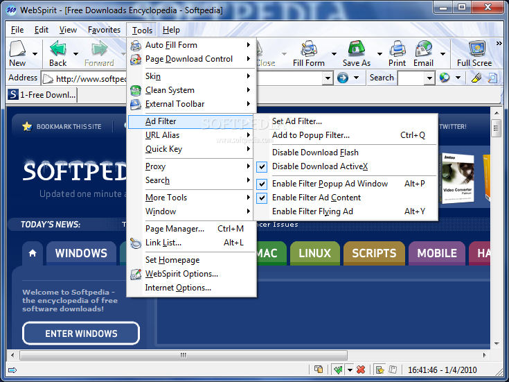The image size is (509, 382).
Task: Go back with the green Back arrow
Action: click(x=58, y=49)
